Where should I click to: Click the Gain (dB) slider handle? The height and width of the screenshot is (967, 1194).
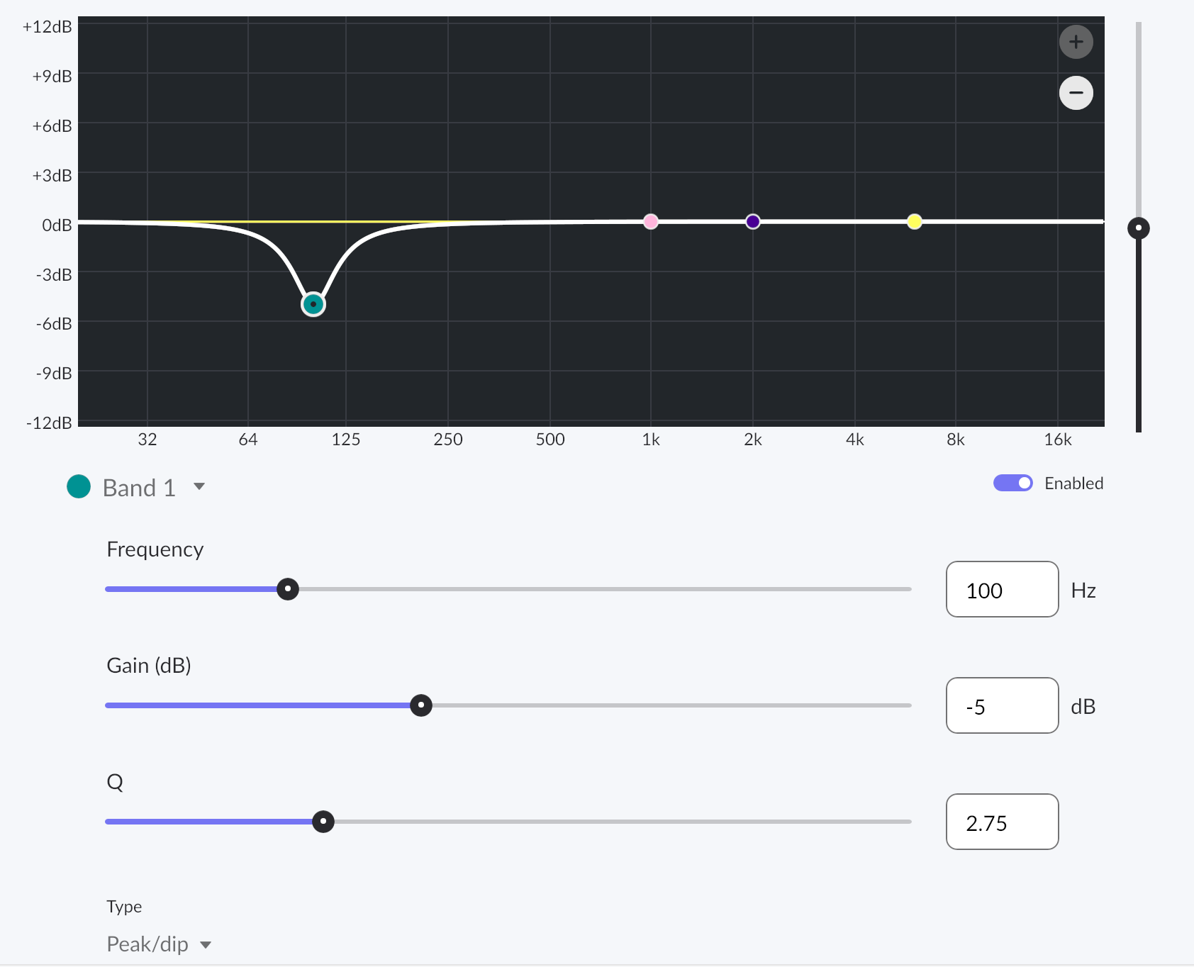(x=421, y=705)
